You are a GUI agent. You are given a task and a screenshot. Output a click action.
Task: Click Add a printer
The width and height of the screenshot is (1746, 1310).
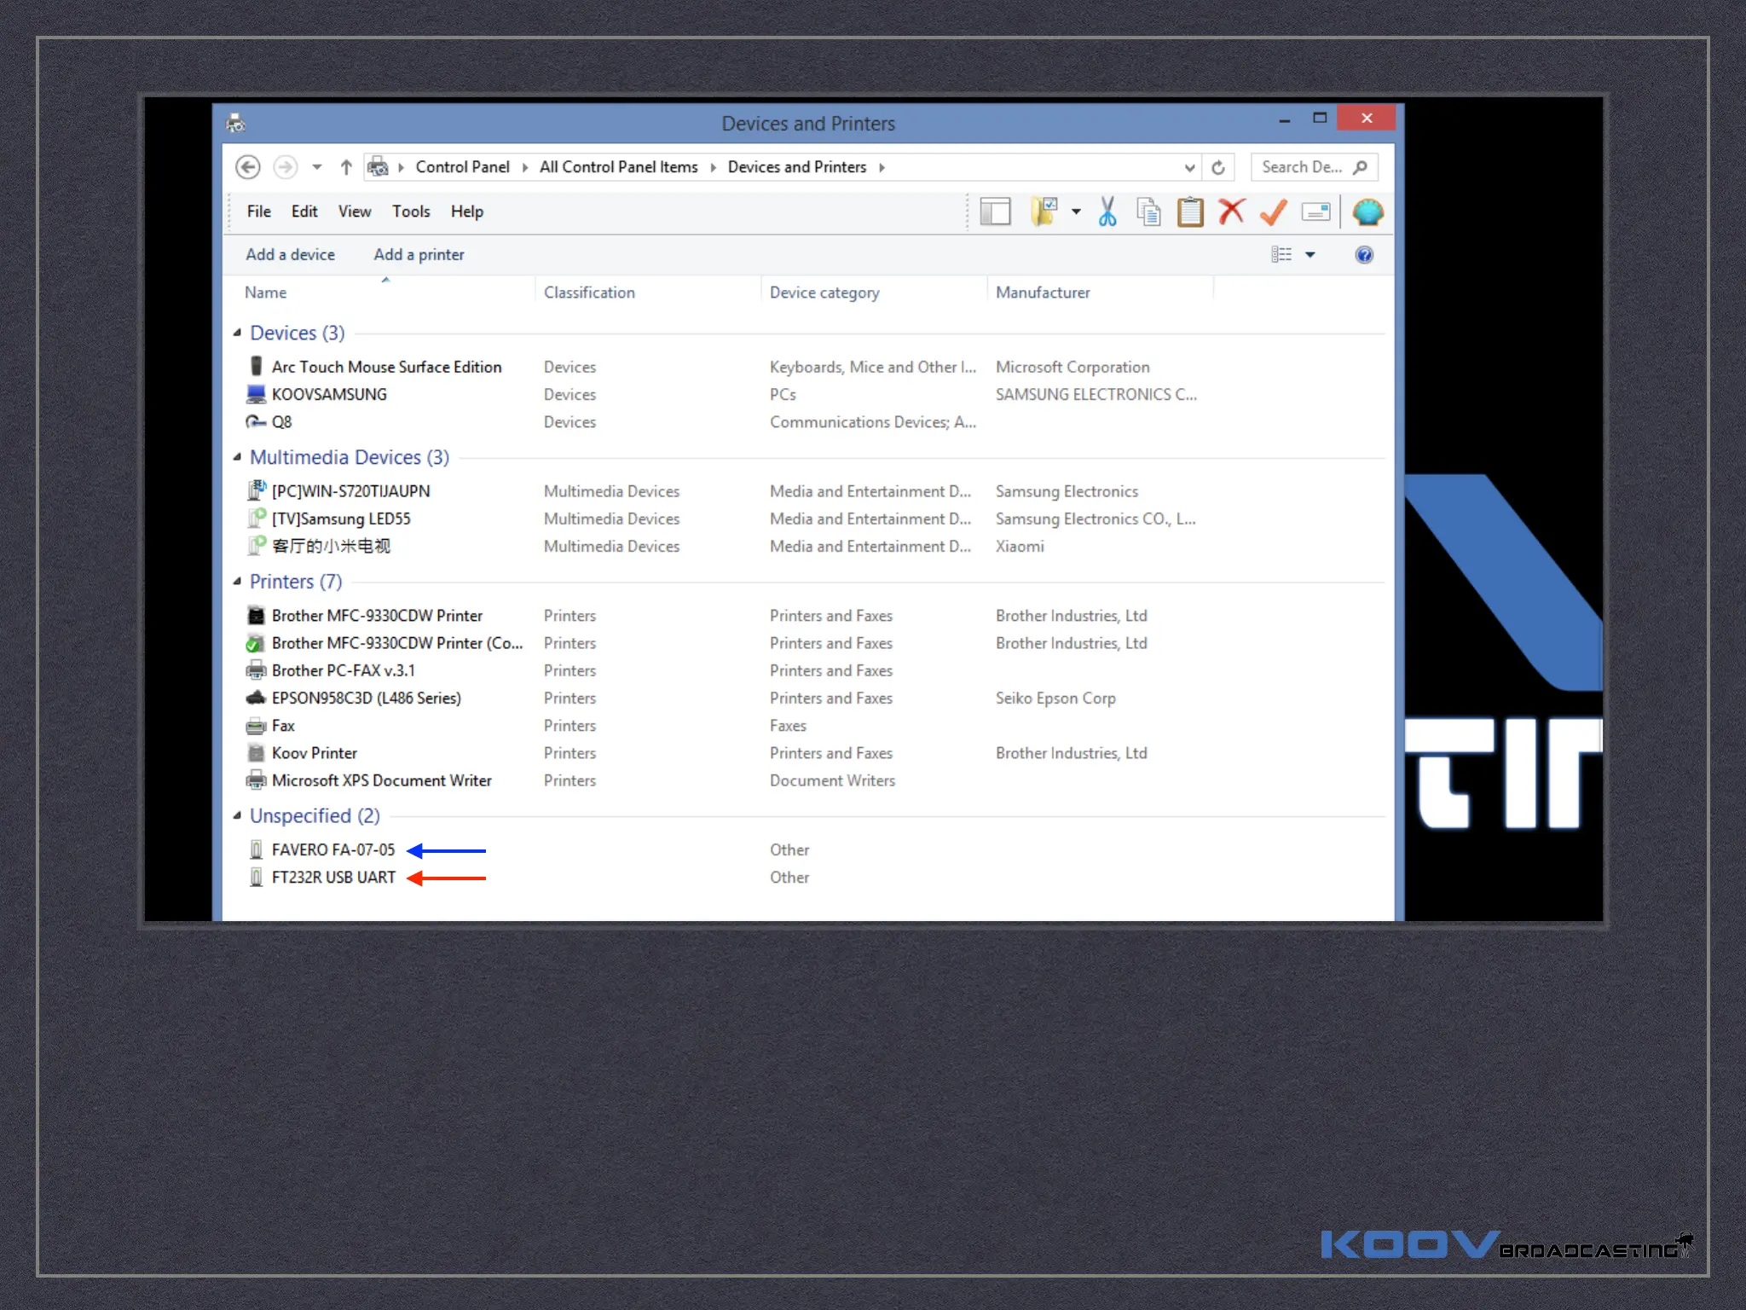(x=419, y=255)
